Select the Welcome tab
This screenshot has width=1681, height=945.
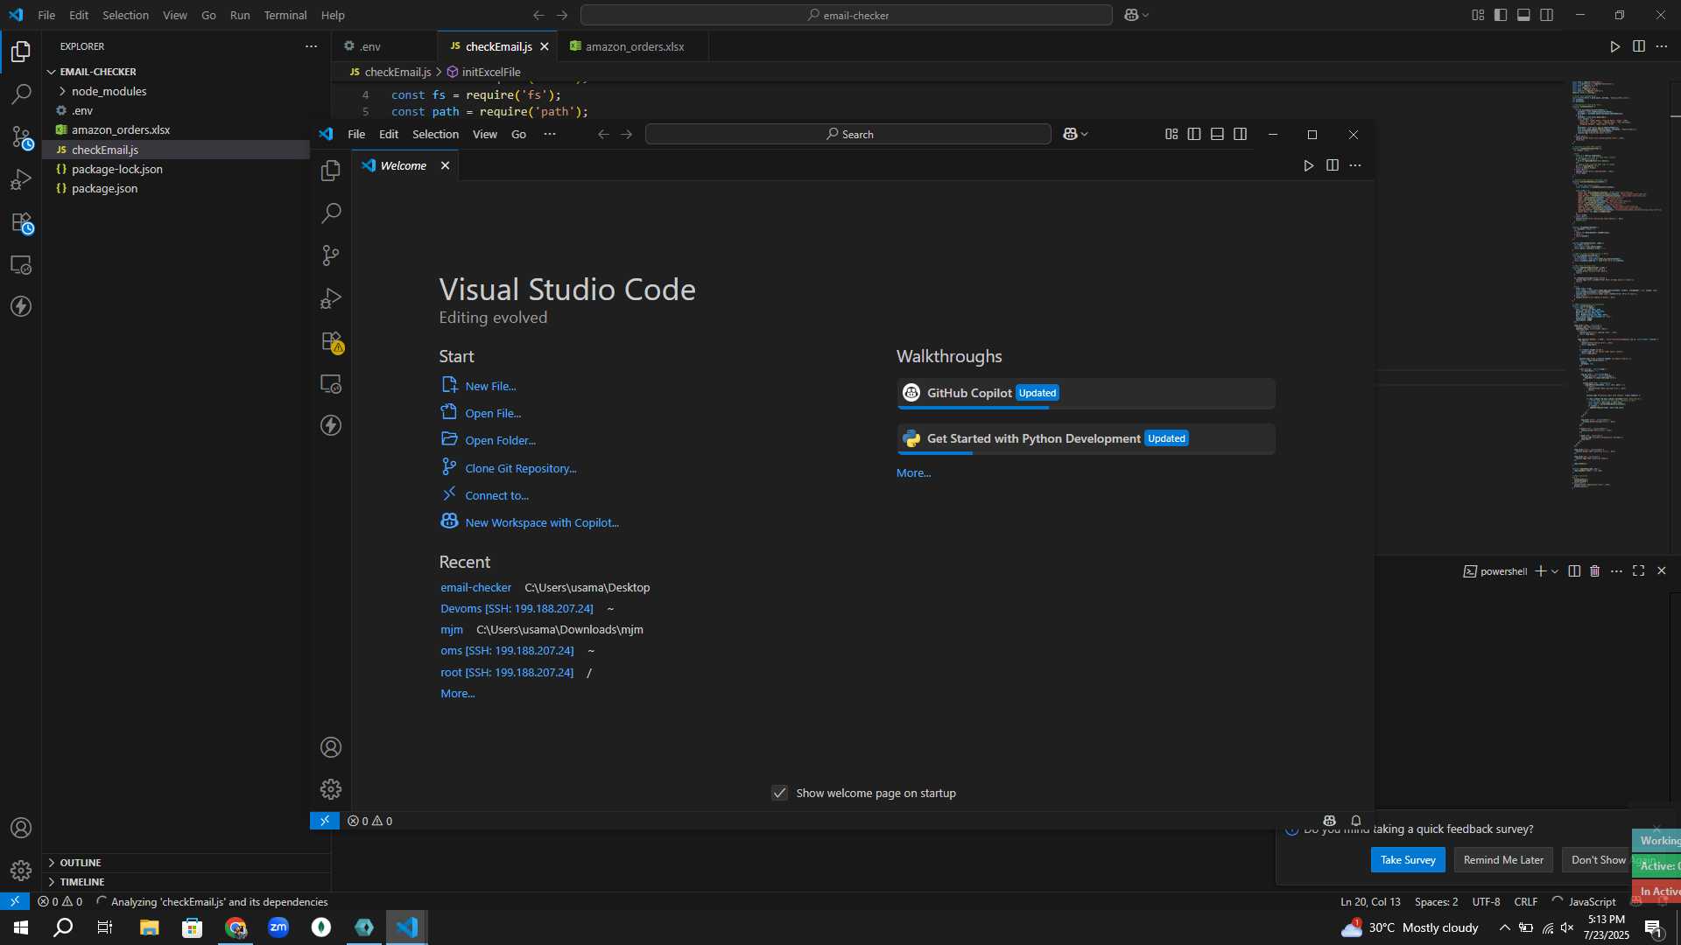(x=403, y=165)
